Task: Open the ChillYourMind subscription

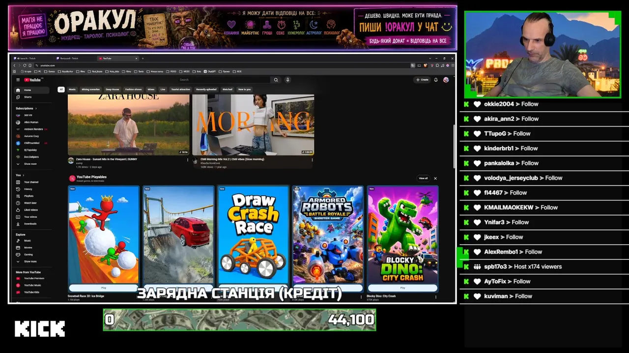Action: pos(32,143)
